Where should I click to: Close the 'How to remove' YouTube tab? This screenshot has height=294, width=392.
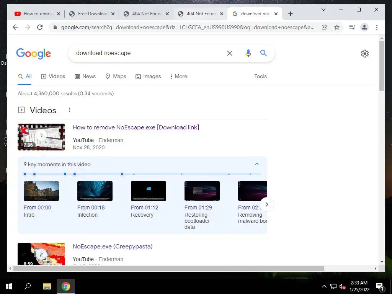pos(59,14)
